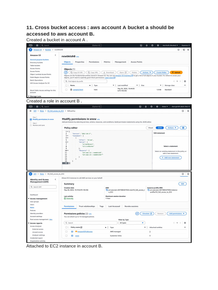Open S3 objects table preferences gear

[x=185, y=81]
